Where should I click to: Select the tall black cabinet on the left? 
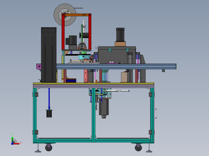click(x=49, y=55)
